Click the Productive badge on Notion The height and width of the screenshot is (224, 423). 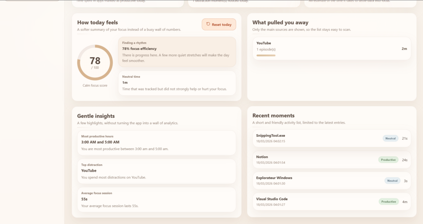pos(388,160)
